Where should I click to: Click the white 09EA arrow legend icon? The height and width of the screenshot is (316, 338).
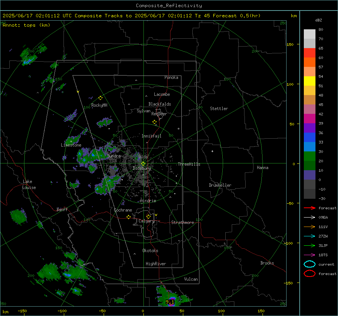tap(309, 217)
